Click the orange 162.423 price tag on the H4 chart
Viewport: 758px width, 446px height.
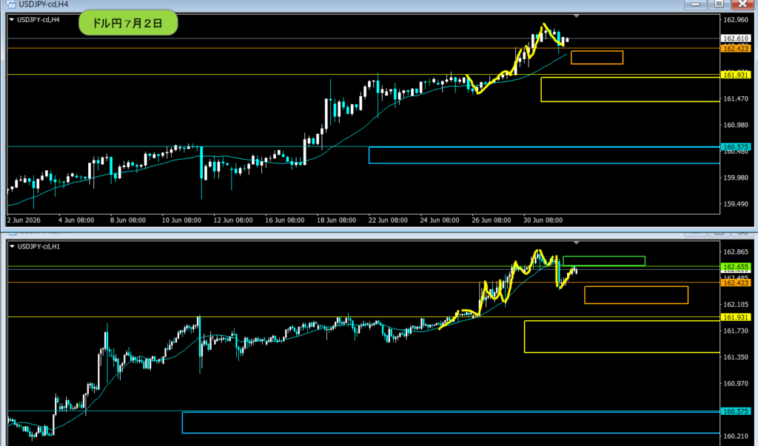[736, 48]
